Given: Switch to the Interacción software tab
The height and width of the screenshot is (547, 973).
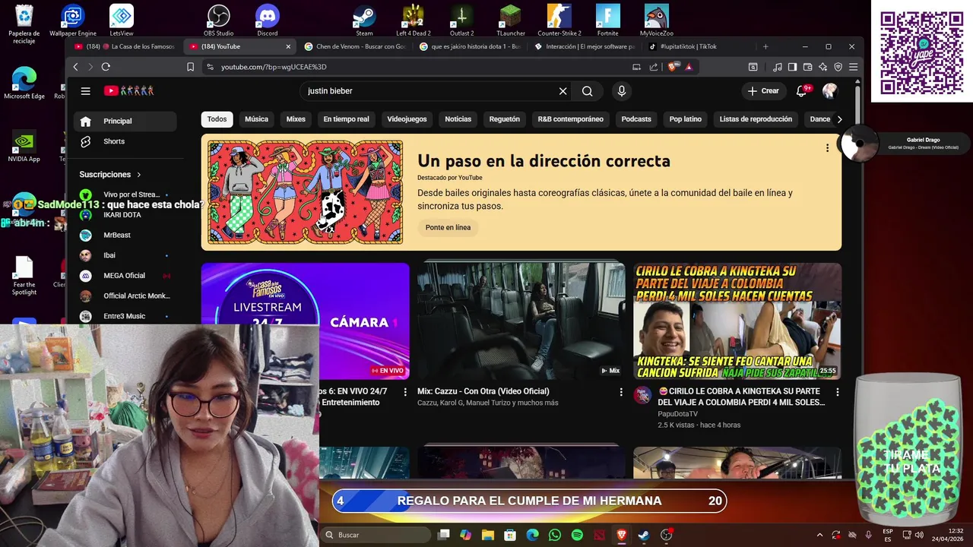Looking at the screenshot, I should [x=585, y=46].
